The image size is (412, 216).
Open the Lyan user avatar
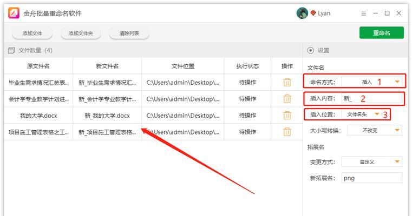click(x=302, y=13)
